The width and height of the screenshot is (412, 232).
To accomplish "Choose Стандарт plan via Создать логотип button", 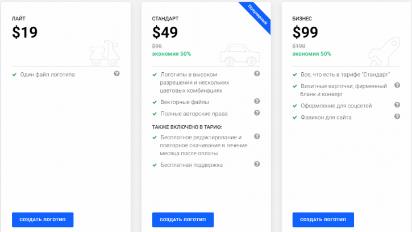I will tap(183, 219).
